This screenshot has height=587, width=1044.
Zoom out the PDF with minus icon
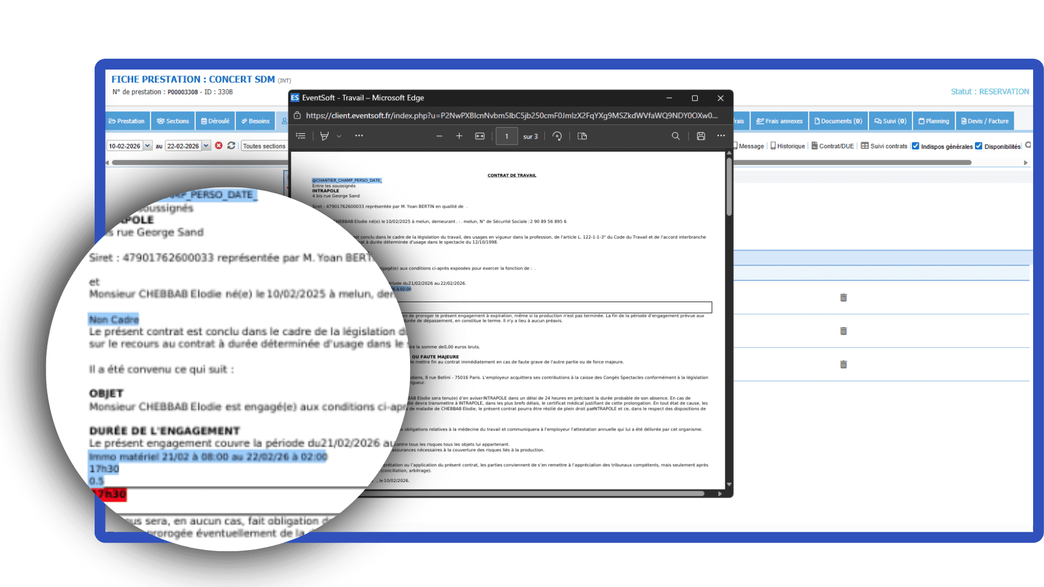click(x=439, y=136)
